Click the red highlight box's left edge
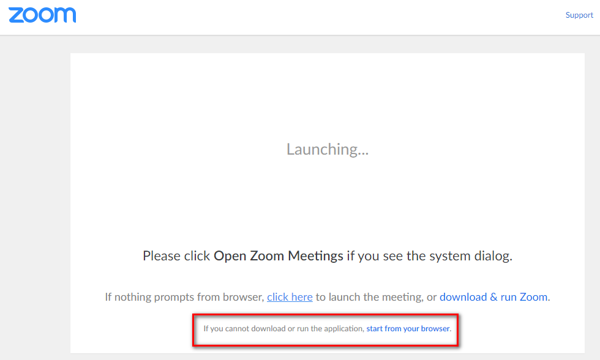 [x=193, y=330]
